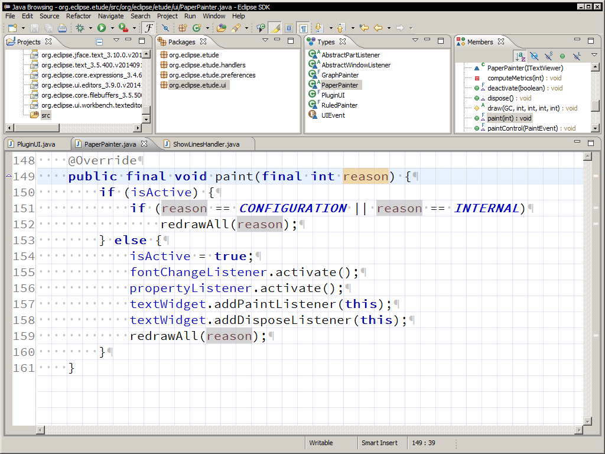Click the green Run button icon
605x454 pixels.
pos(102,28)
